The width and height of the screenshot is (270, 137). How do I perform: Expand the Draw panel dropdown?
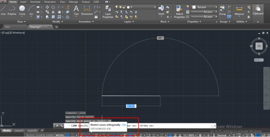click(x=21, y=22)
